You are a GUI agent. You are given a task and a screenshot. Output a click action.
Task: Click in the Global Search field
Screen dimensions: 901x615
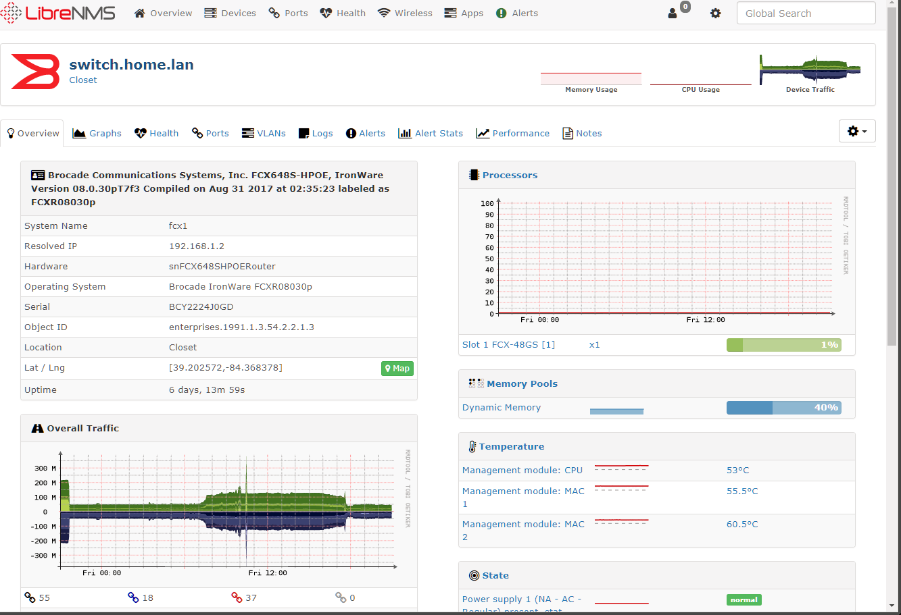click(x=806, y=14)
